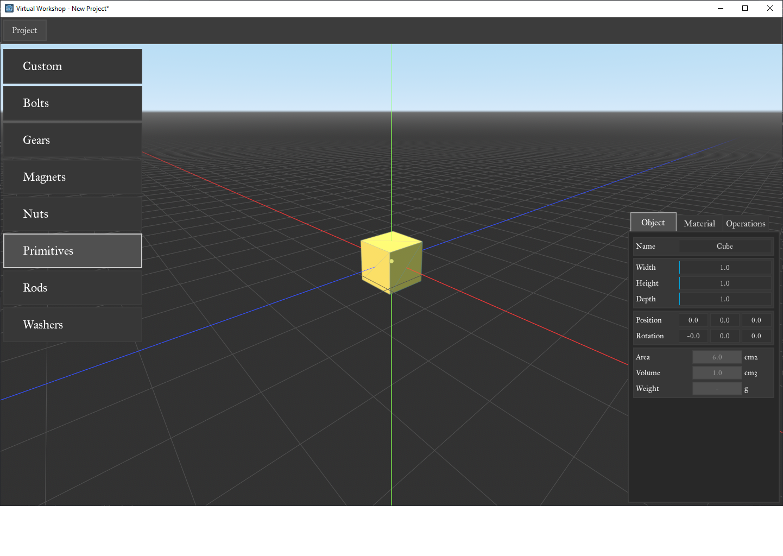Click the last Position value field
Viewport: 783px width, 556px height.
click(756, 320)
